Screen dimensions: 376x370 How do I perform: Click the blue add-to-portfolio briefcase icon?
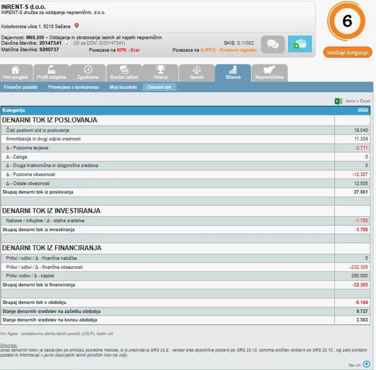(300, 44)
